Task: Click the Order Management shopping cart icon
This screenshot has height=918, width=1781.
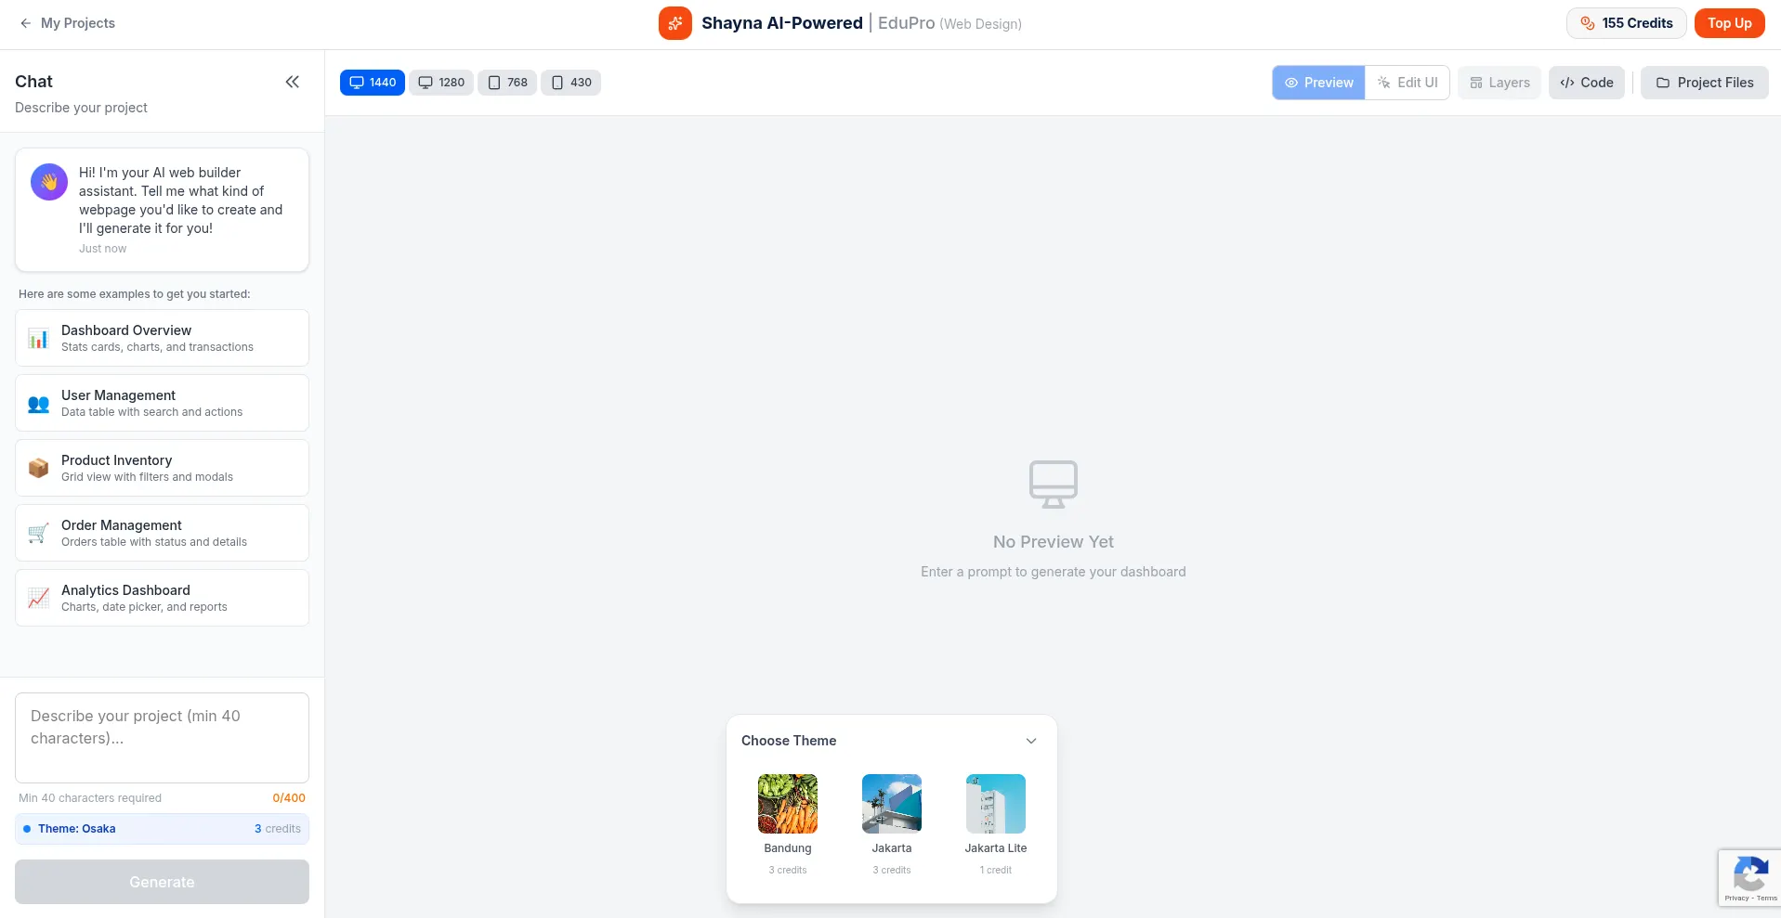Action: [38, 533]
